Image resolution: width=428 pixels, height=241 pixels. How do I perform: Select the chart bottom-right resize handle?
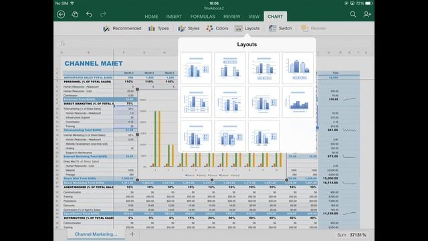click(286, 180)
